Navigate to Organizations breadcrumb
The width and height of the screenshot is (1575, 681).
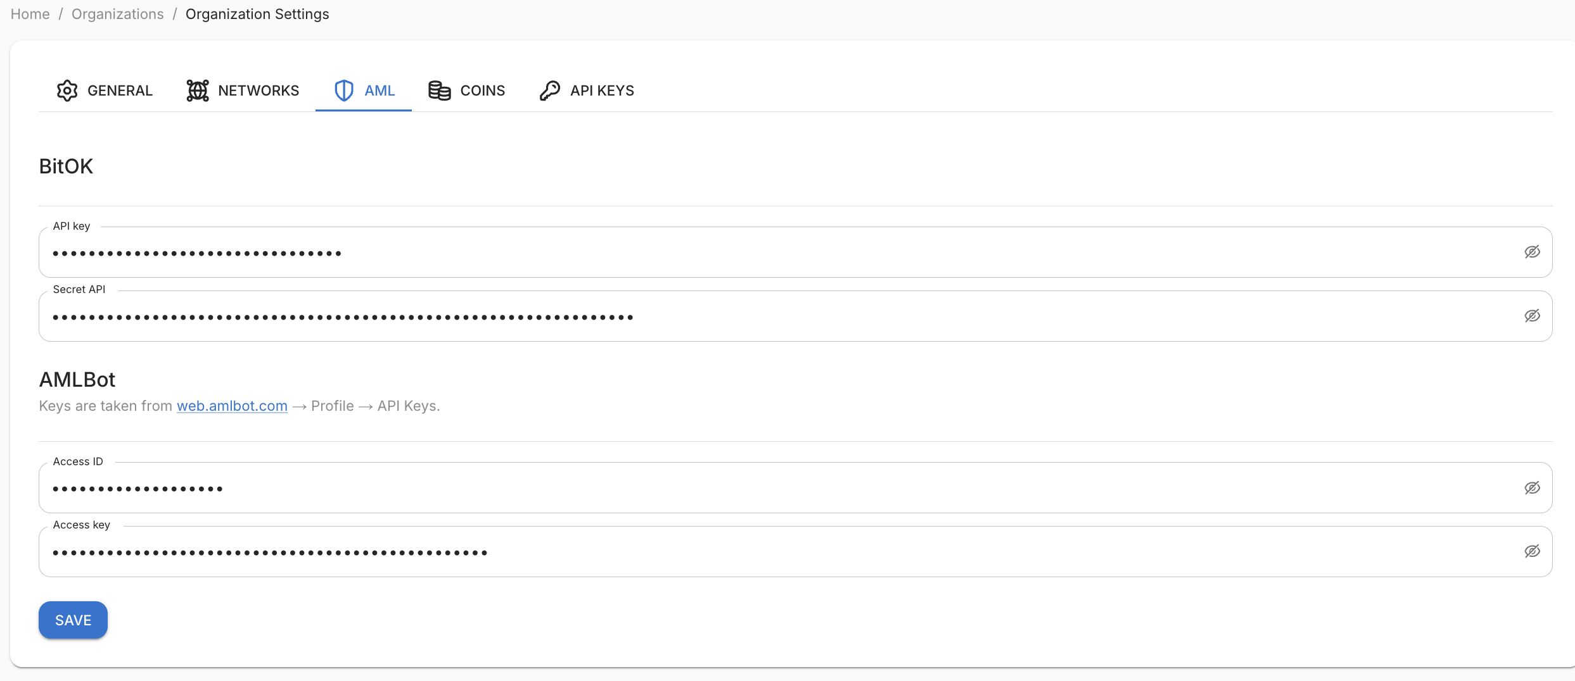117,14
